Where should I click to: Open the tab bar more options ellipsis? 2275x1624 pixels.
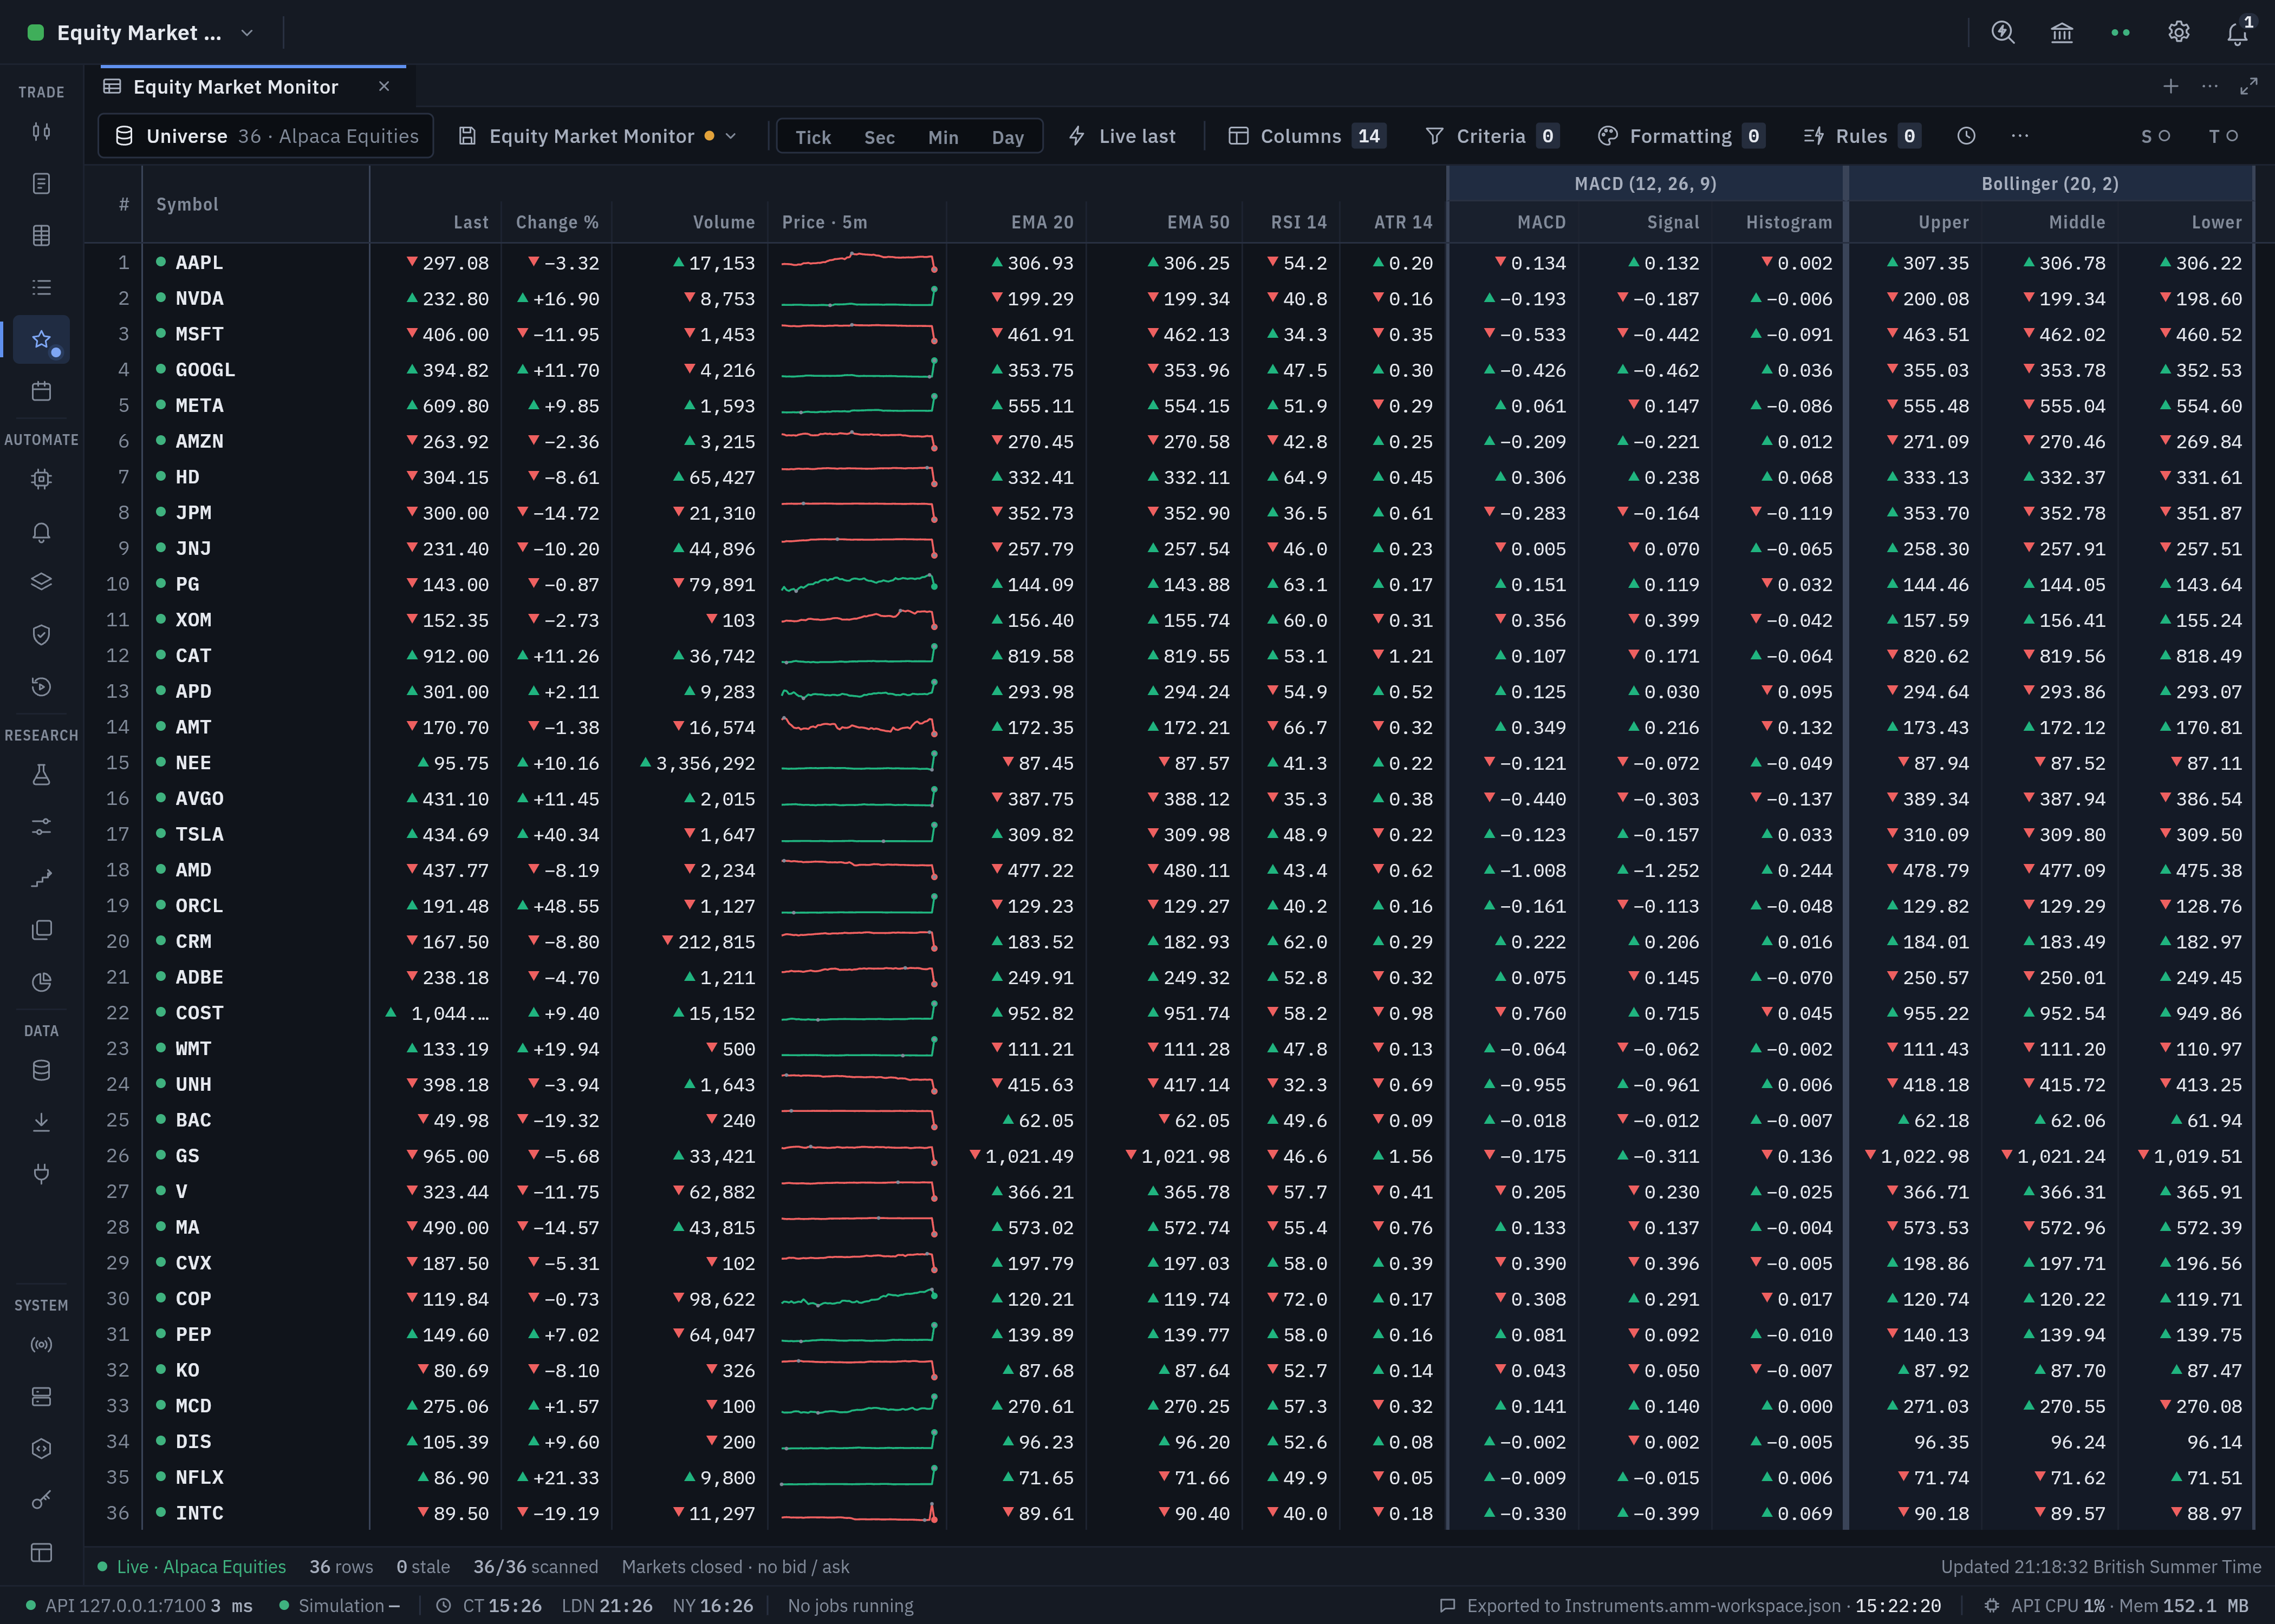(x=2210, y=87)
